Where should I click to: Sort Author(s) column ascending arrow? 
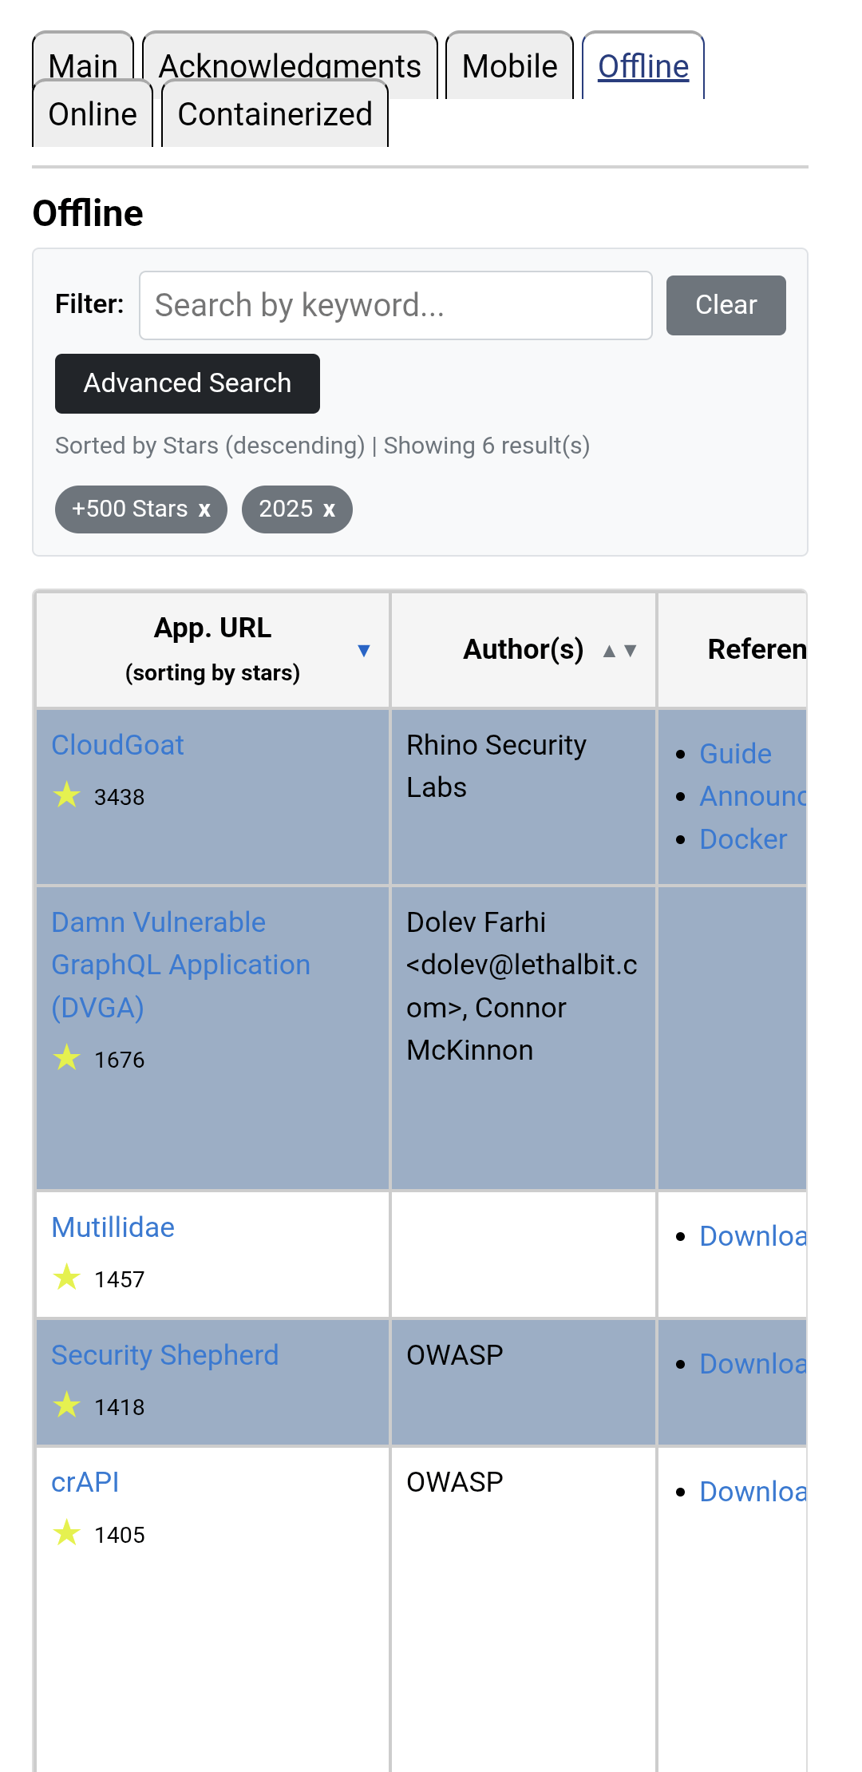pyautogui.click(x=609, y=651)
